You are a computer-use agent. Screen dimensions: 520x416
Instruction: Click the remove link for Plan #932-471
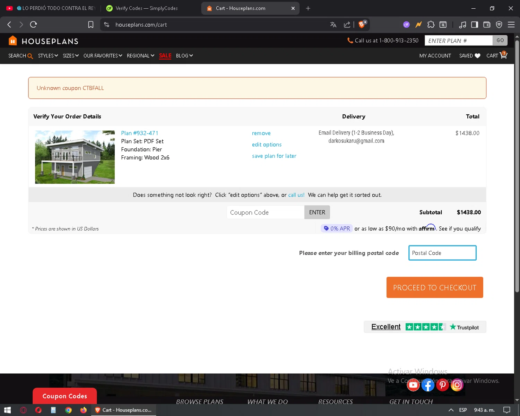(x=261, y=133)
